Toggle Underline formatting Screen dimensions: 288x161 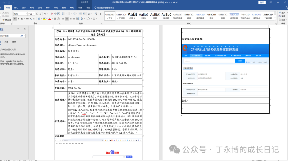pos(22,19)
